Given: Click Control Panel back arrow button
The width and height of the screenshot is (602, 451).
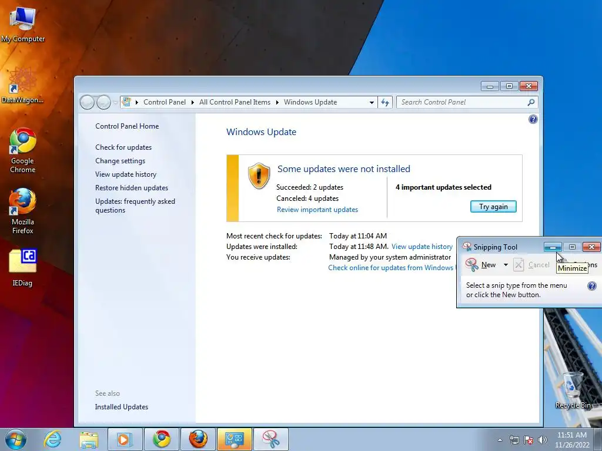Looking at the screenshot, I should pyautogui.click(x=87, y=102).
